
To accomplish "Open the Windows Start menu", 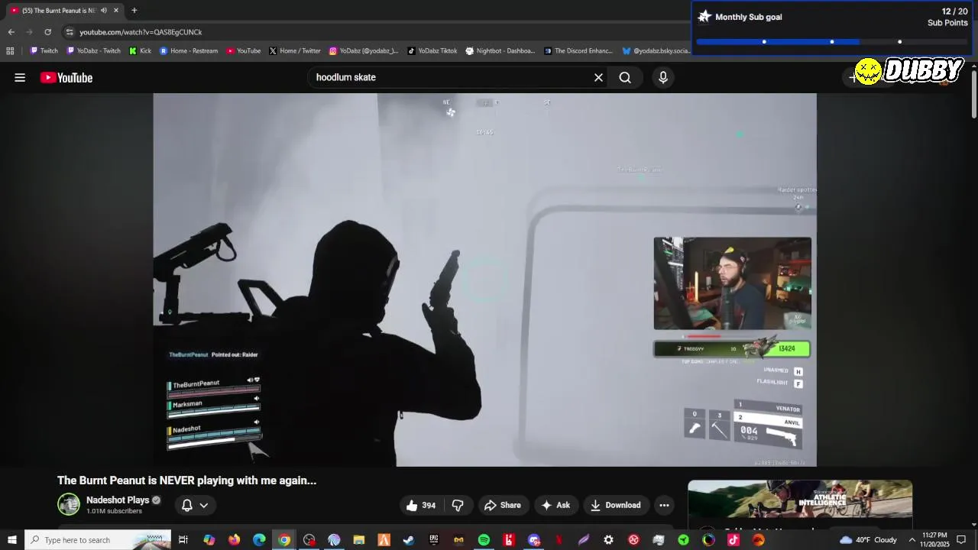I will point(12,540).
